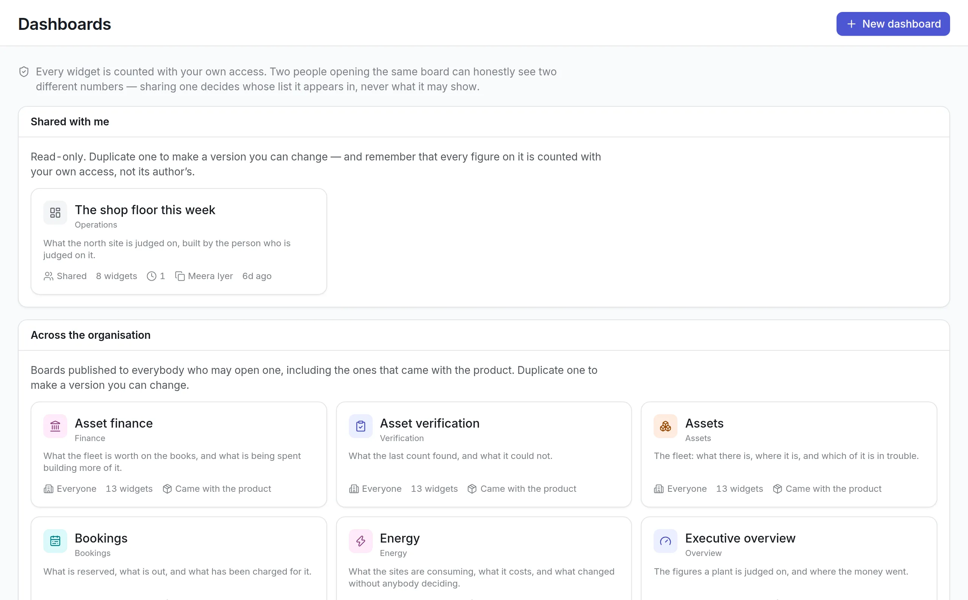Click the Asset finance bank icon
Screen dimensions: 968x600
[55, 426]
